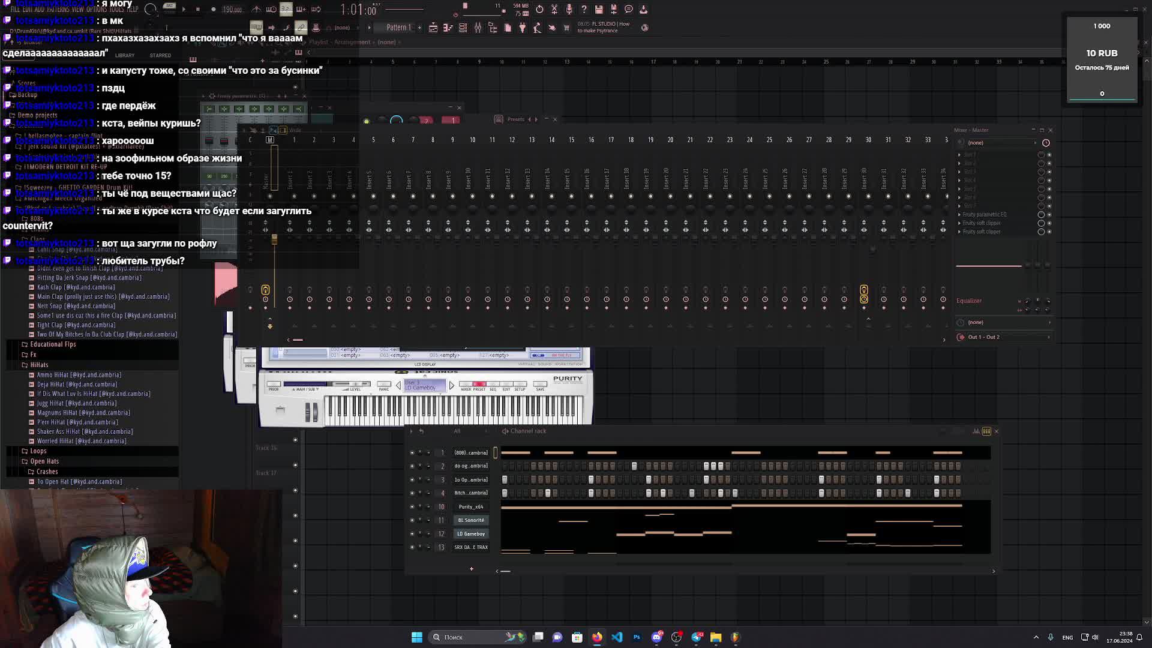Viewport: 1152px width, 648px height.
Task: Open the Playlist view toolbar icon
Action: click(433, 28)
